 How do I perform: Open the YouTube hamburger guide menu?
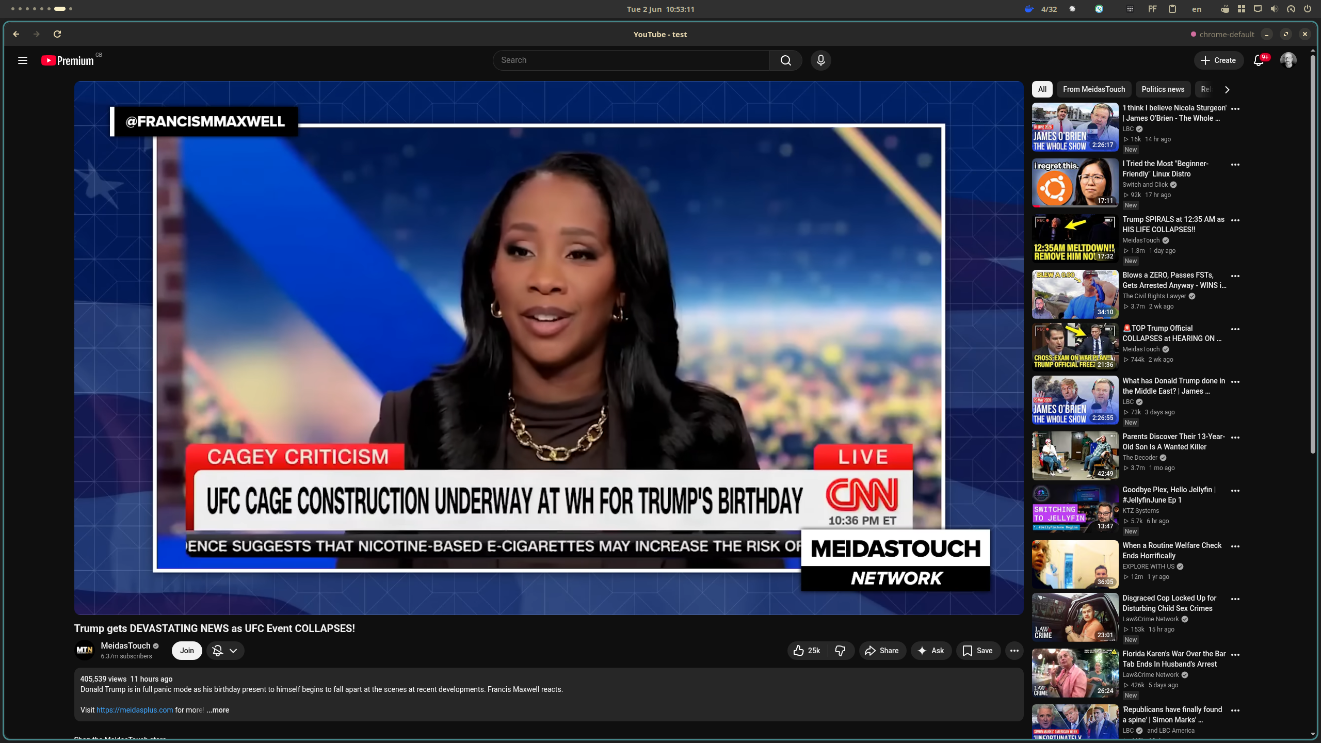tap(23, 60)
